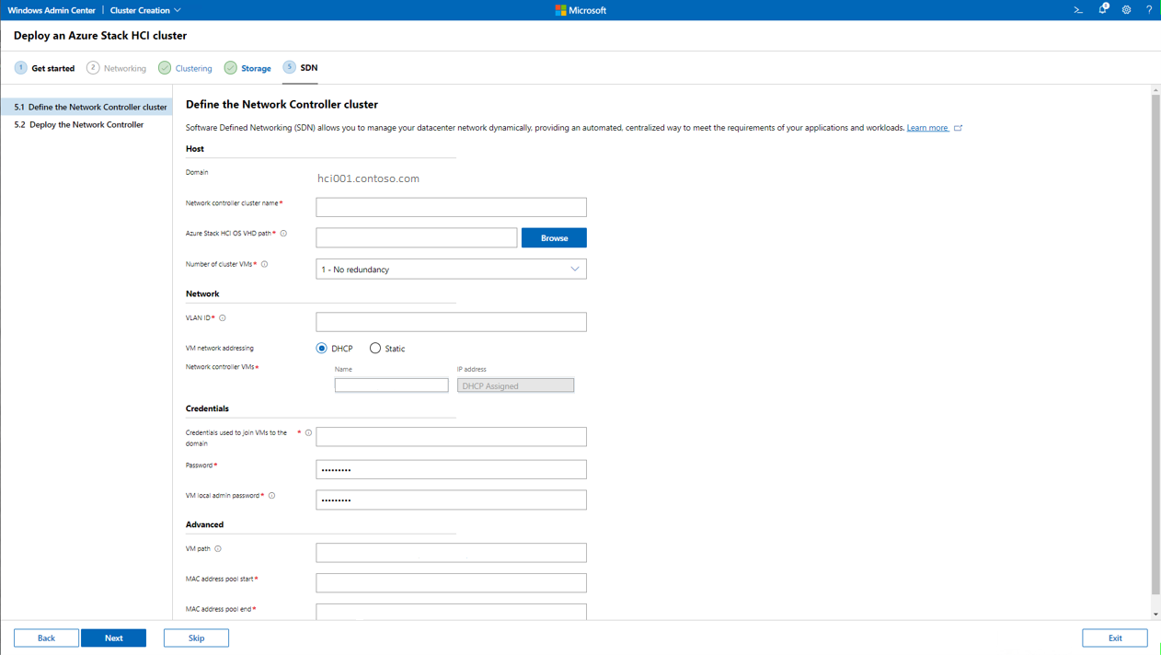This screenshot has width=1161, height=655.
Task: Open the help question mark icon
Action: click(x=1149, y=10)
